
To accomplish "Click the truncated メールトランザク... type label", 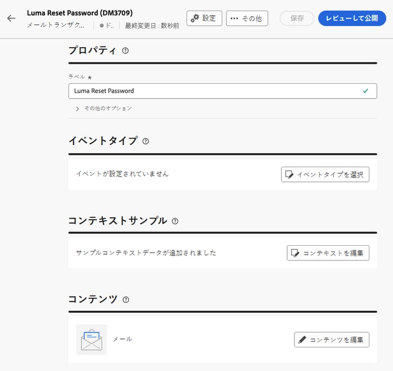I will [x=56, y=25].
